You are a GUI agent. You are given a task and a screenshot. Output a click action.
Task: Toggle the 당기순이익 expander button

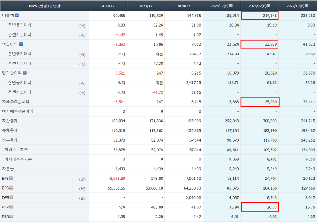point(24,73)
